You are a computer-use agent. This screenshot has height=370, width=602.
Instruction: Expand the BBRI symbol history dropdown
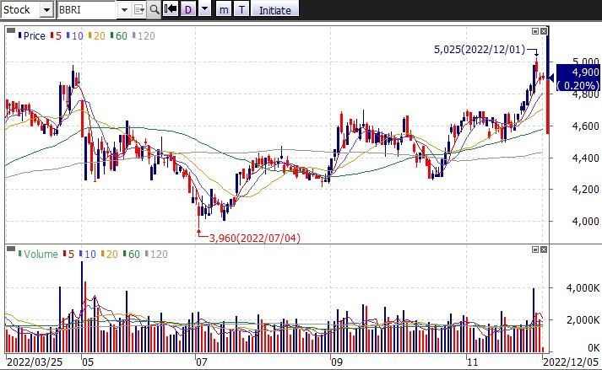pyautogui.click(x=124, y=10)
